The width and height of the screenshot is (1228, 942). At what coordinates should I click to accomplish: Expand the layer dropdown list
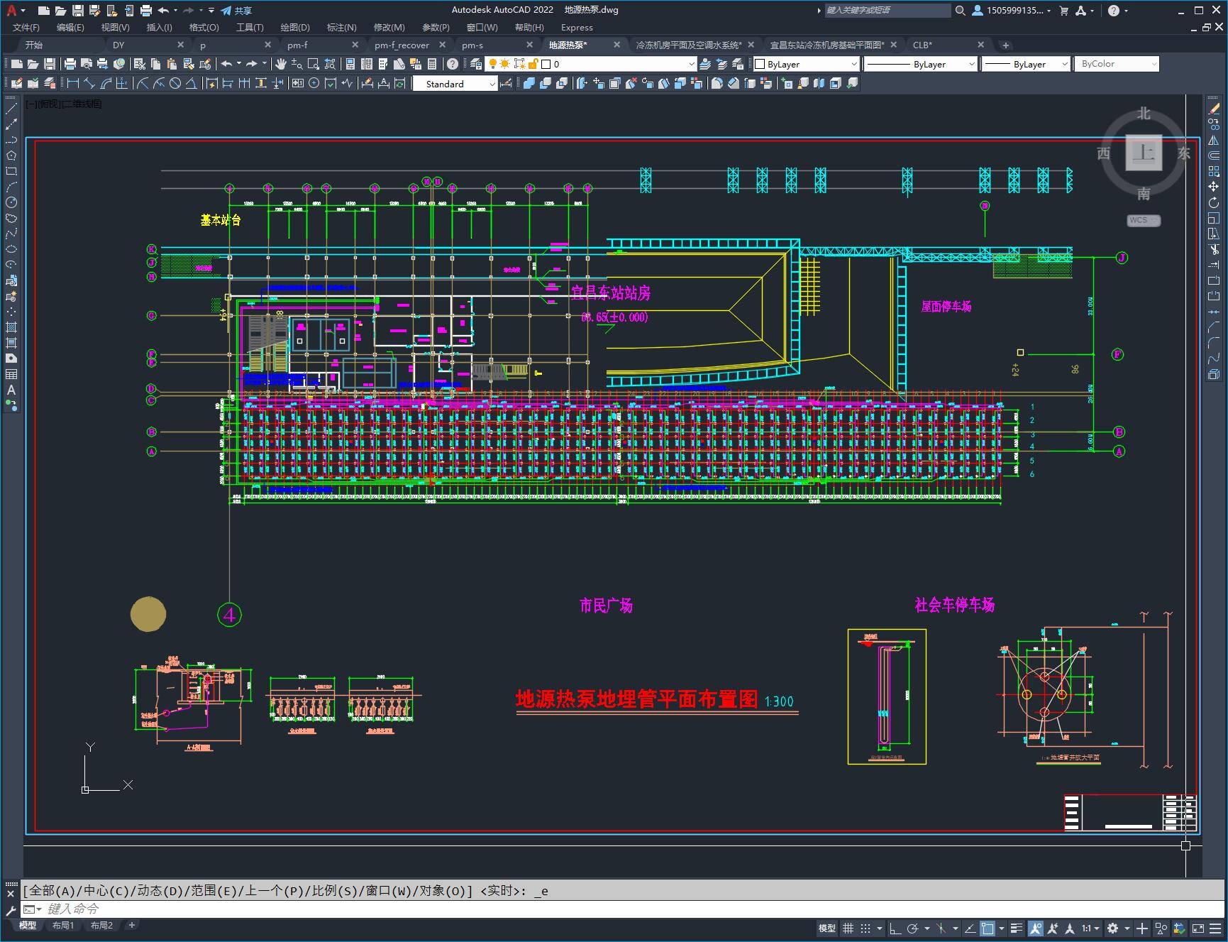click(x=692, y=64)
